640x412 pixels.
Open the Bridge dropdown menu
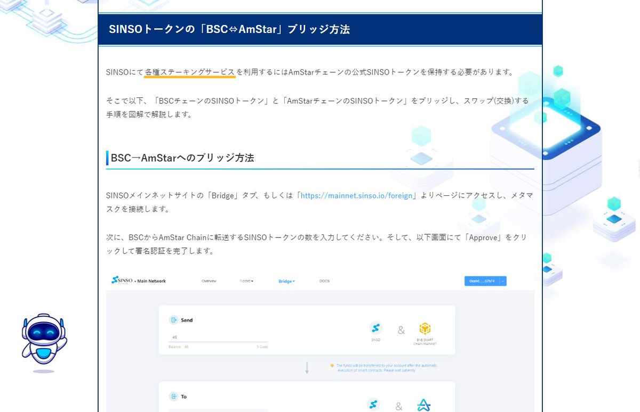[286, 281]
